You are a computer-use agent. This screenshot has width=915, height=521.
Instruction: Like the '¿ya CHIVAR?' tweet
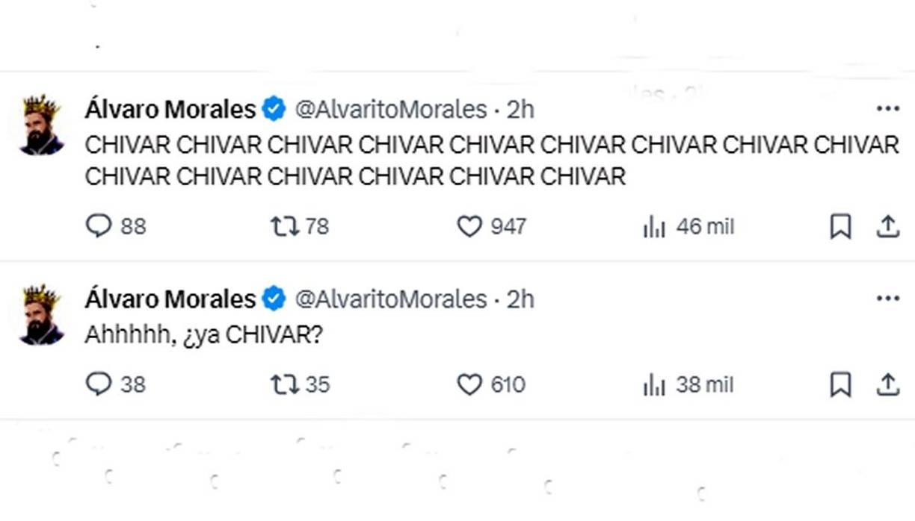(x=469, y=385)
